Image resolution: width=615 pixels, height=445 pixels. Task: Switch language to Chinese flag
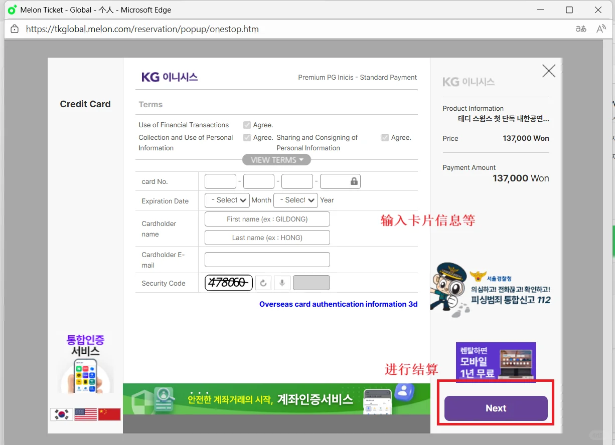pos(109,414)
